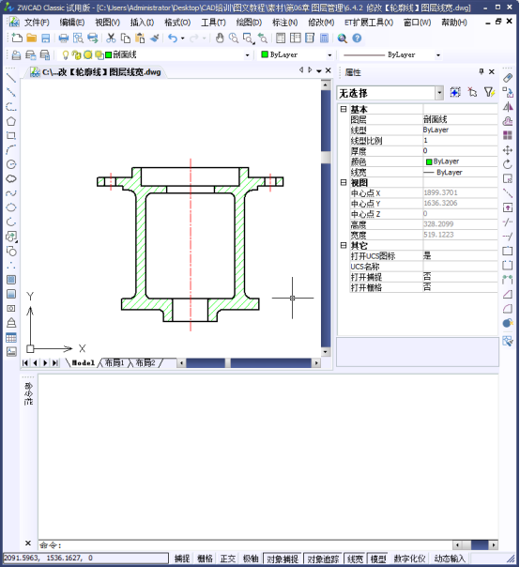Select the Pan hand tool
The width and height of the screenshot is (520, 567).
coord(220,38)
